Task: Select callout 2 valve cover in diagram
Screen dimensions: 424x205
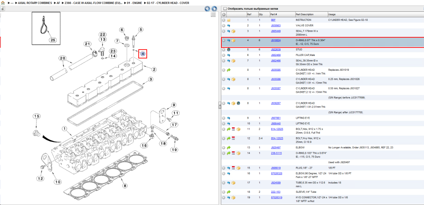Action: pos(154,70)
